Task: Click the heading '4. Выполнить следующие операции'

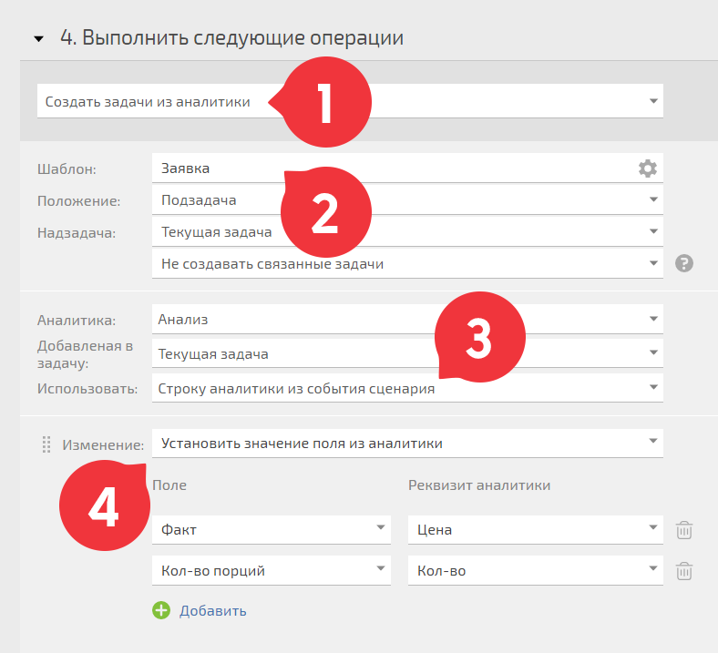Action: pos(231,37)
